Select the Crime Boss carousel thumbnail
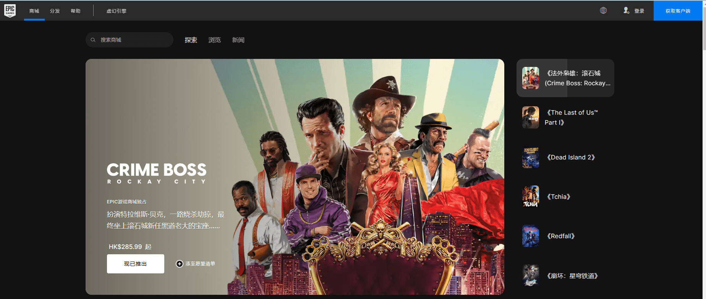 coord(531,78)
